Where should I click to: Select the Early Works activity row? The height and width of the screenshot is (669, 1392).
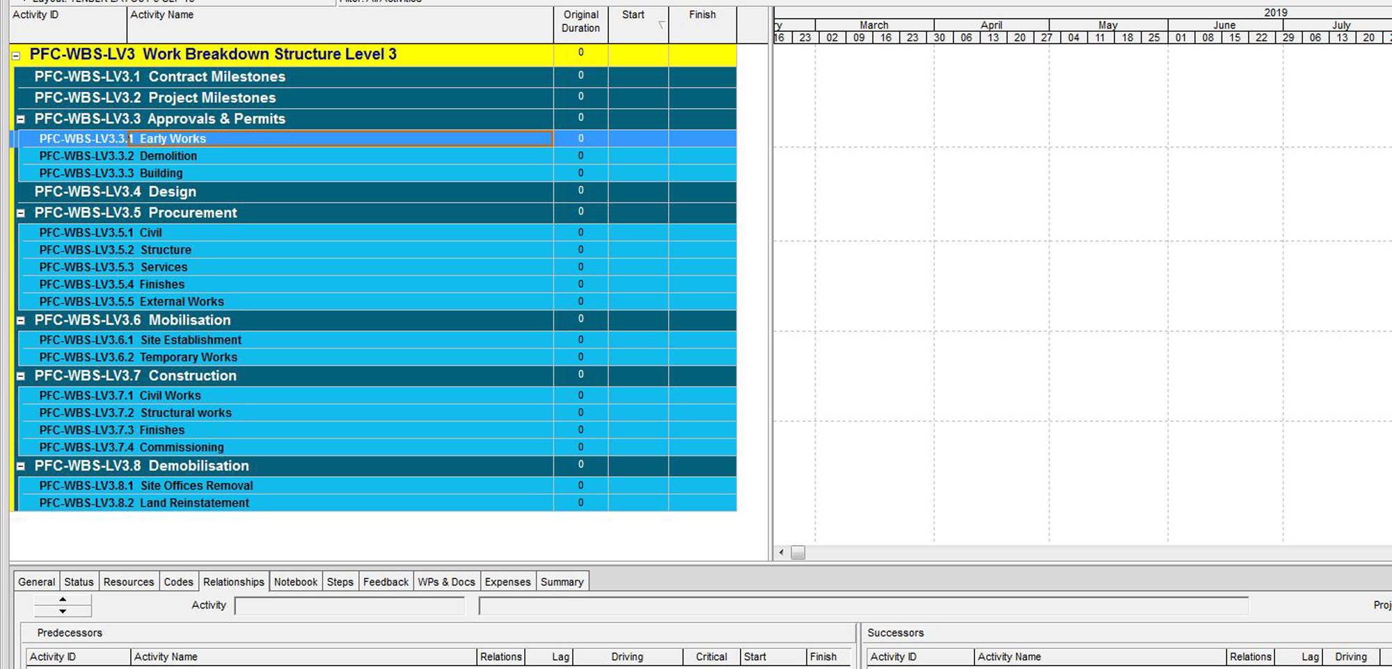pos(278,139)
